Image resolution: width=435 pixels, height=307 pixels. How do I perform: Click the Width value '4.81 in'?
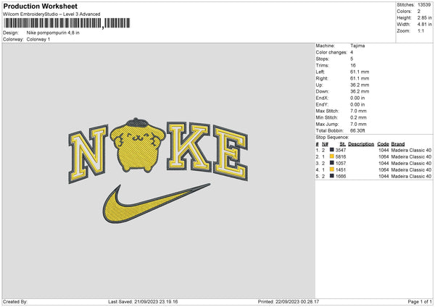(425, 25)
